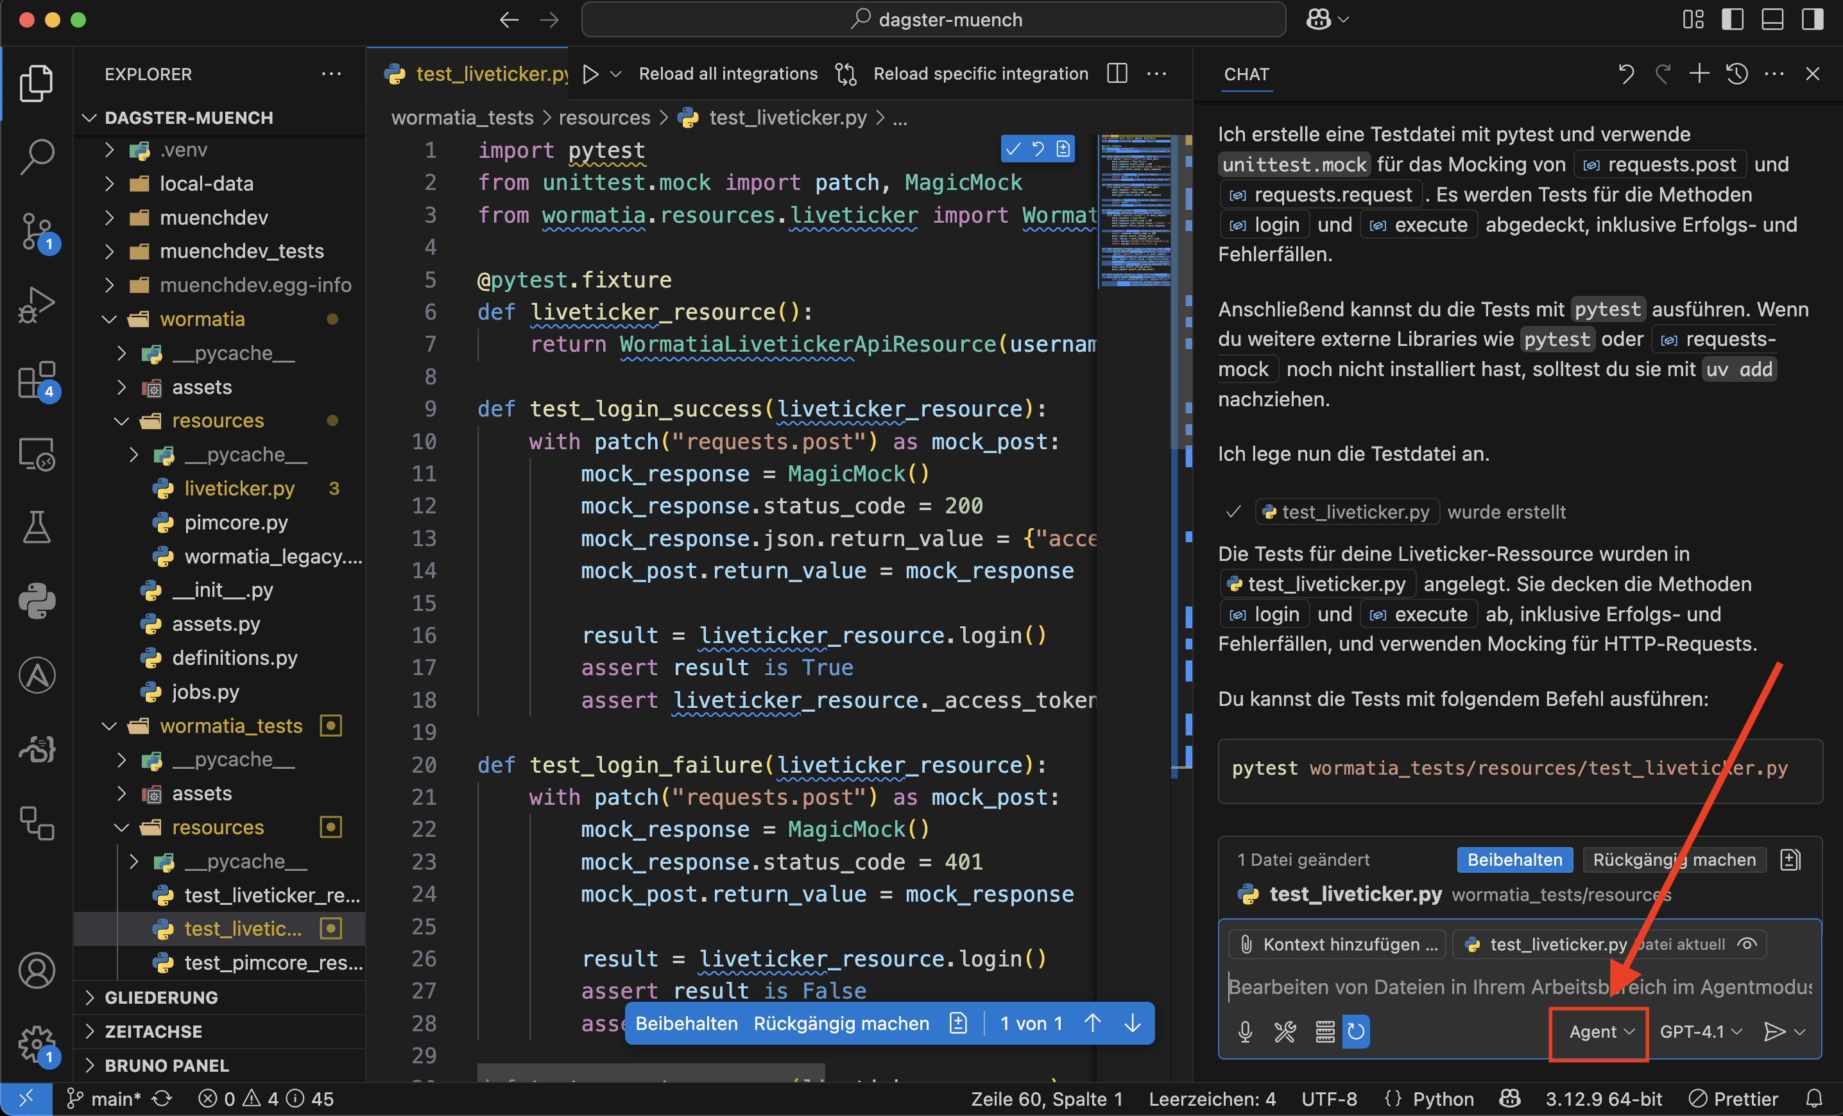Collapse the wormatia_tests folder
Viewport: 1843px width, 1116px height.
(x=110, y=726)
